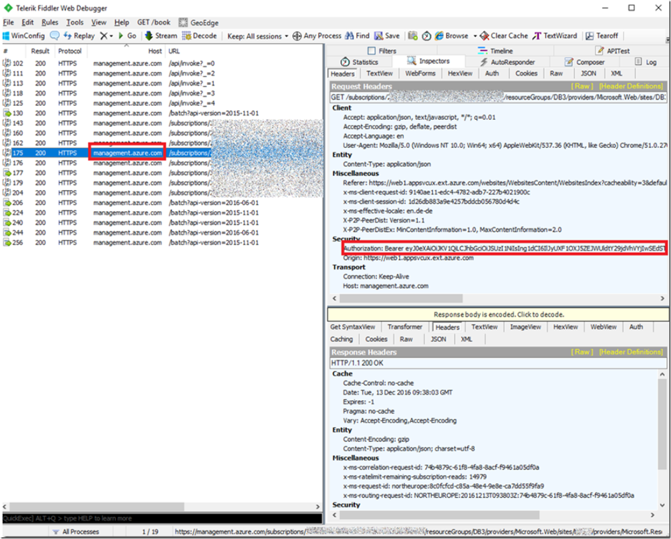Image resolution: width=671 pixels, height=539 pixels.
Task: Click the Result column header
Action: 40,51
